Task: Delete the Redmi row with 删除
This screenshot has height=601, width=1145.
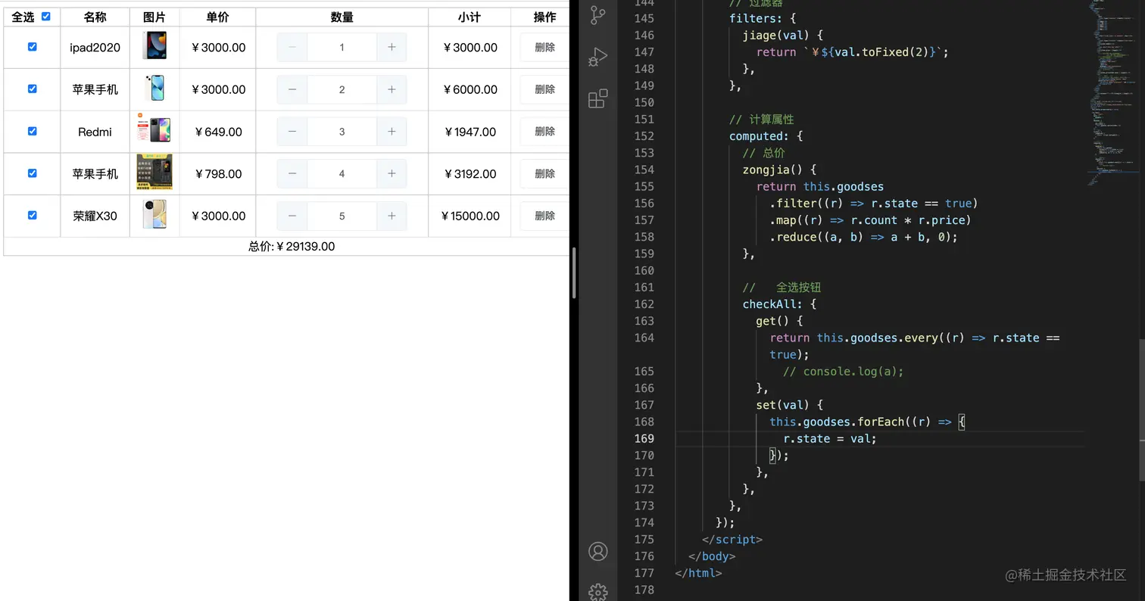Action: pyautogui.click(x=544, y=132)
